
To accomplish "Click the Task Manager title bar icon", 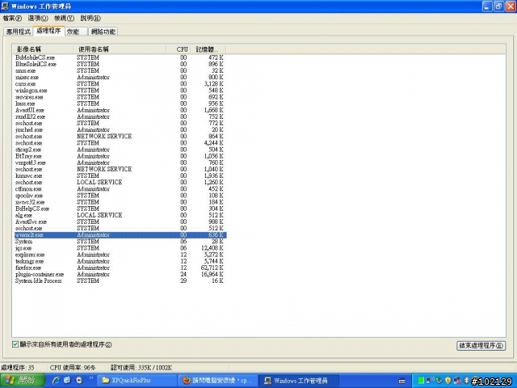I will pos(5,6).
